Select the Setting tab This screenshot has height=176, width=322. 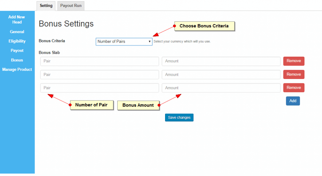pos(46,6)
